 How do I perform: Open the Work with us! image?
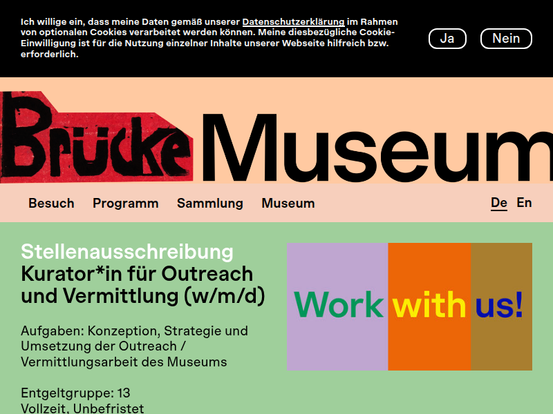point(409,306)
